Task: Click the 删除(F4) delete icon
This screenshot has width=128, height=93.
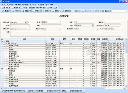Action: (53, 11)
